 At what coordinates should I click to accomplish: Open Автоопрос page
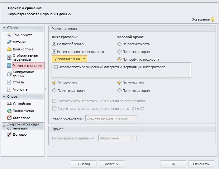pos(21,118)
